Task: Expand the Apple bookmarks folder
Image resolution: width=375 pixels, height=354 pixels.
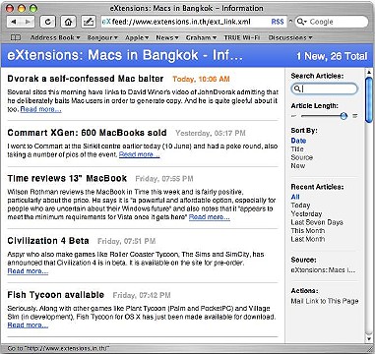Action: [x=137, y=37]
